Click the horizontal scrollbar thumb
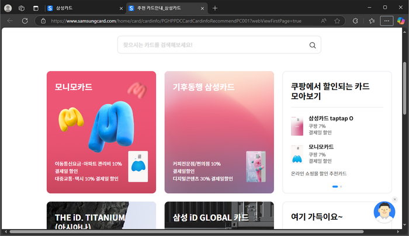 186,231
